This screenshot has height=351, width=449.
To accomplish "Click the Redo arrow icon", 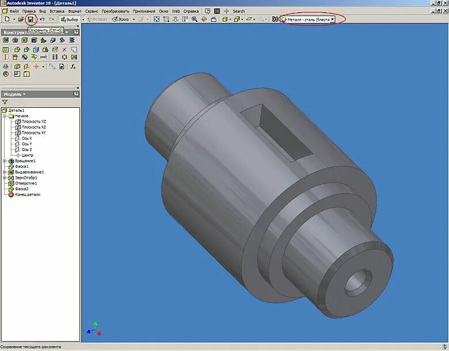I will point(52,19).
